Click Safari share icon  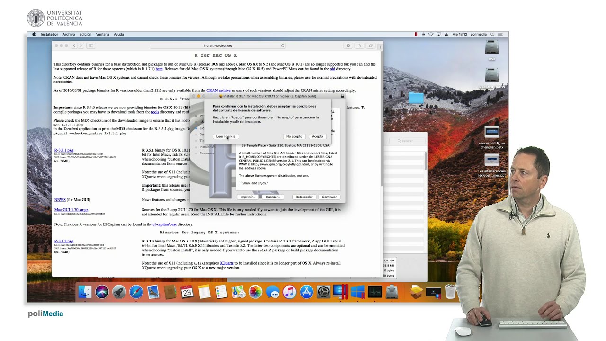pyautogui.click(x=359, y=45)
